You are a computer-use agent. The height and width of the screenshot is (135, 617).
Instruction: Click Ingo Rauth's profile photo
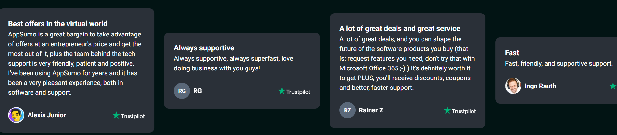[x=513, y=86]
